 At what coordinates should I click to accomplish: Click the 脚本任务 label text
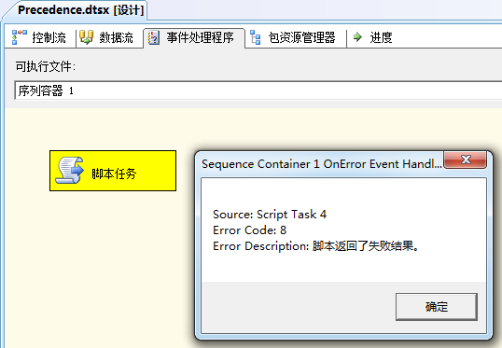click(114, 174)
